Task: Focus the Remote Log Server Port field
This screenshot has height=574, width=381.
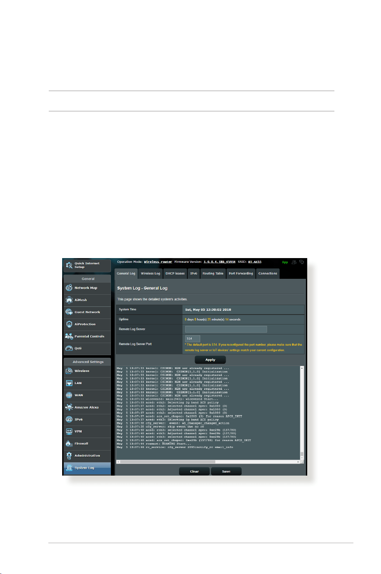Action: 192,339
